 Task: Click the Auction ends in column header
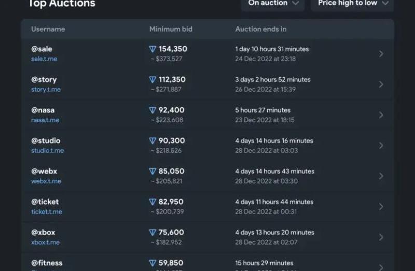pyautogui.click(x=261, y=29)
